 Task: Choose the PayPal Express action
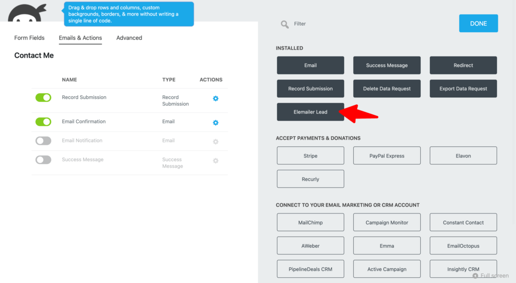pos(386,155)
